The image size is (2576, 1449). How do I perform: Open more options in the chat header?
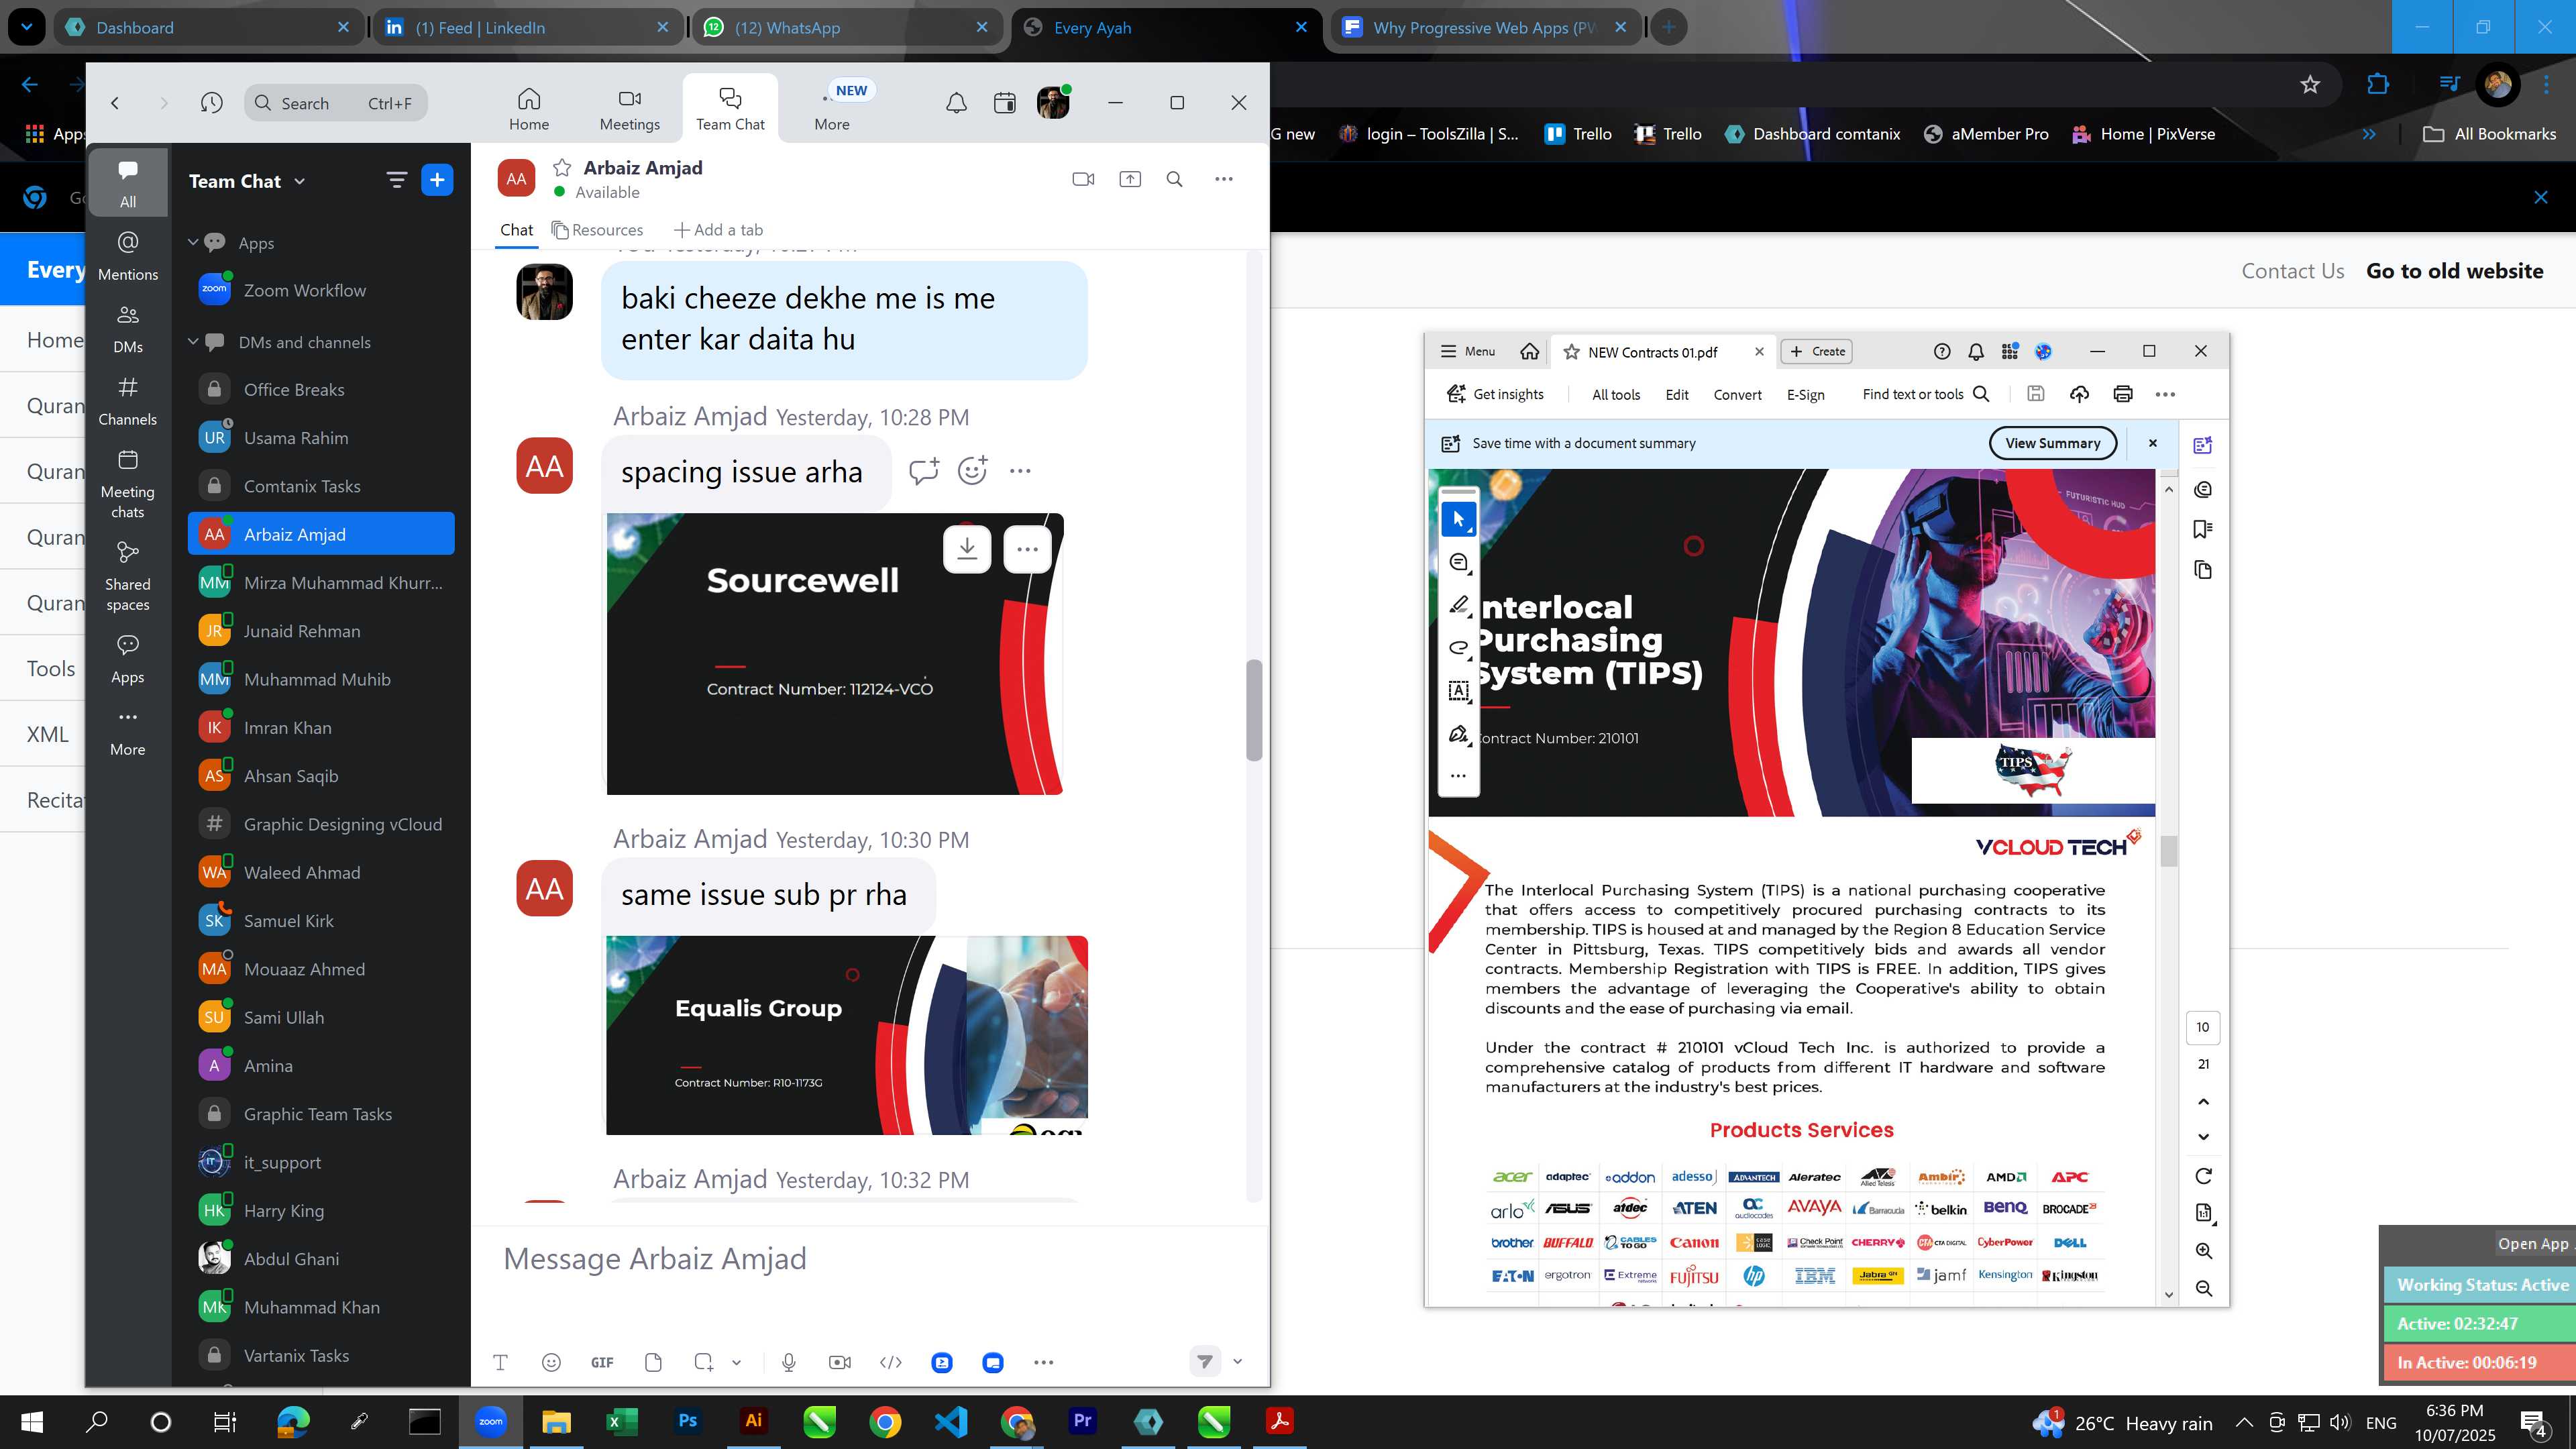click(x=1224, y=179)
